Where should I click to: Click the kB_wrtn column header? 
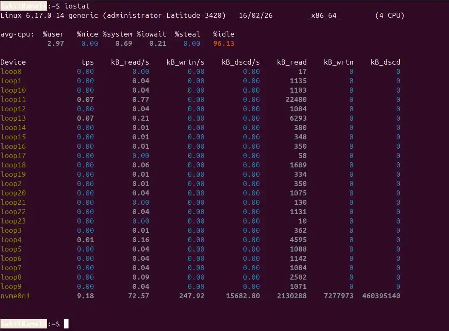pyautogui.click(x=338, y=62)
